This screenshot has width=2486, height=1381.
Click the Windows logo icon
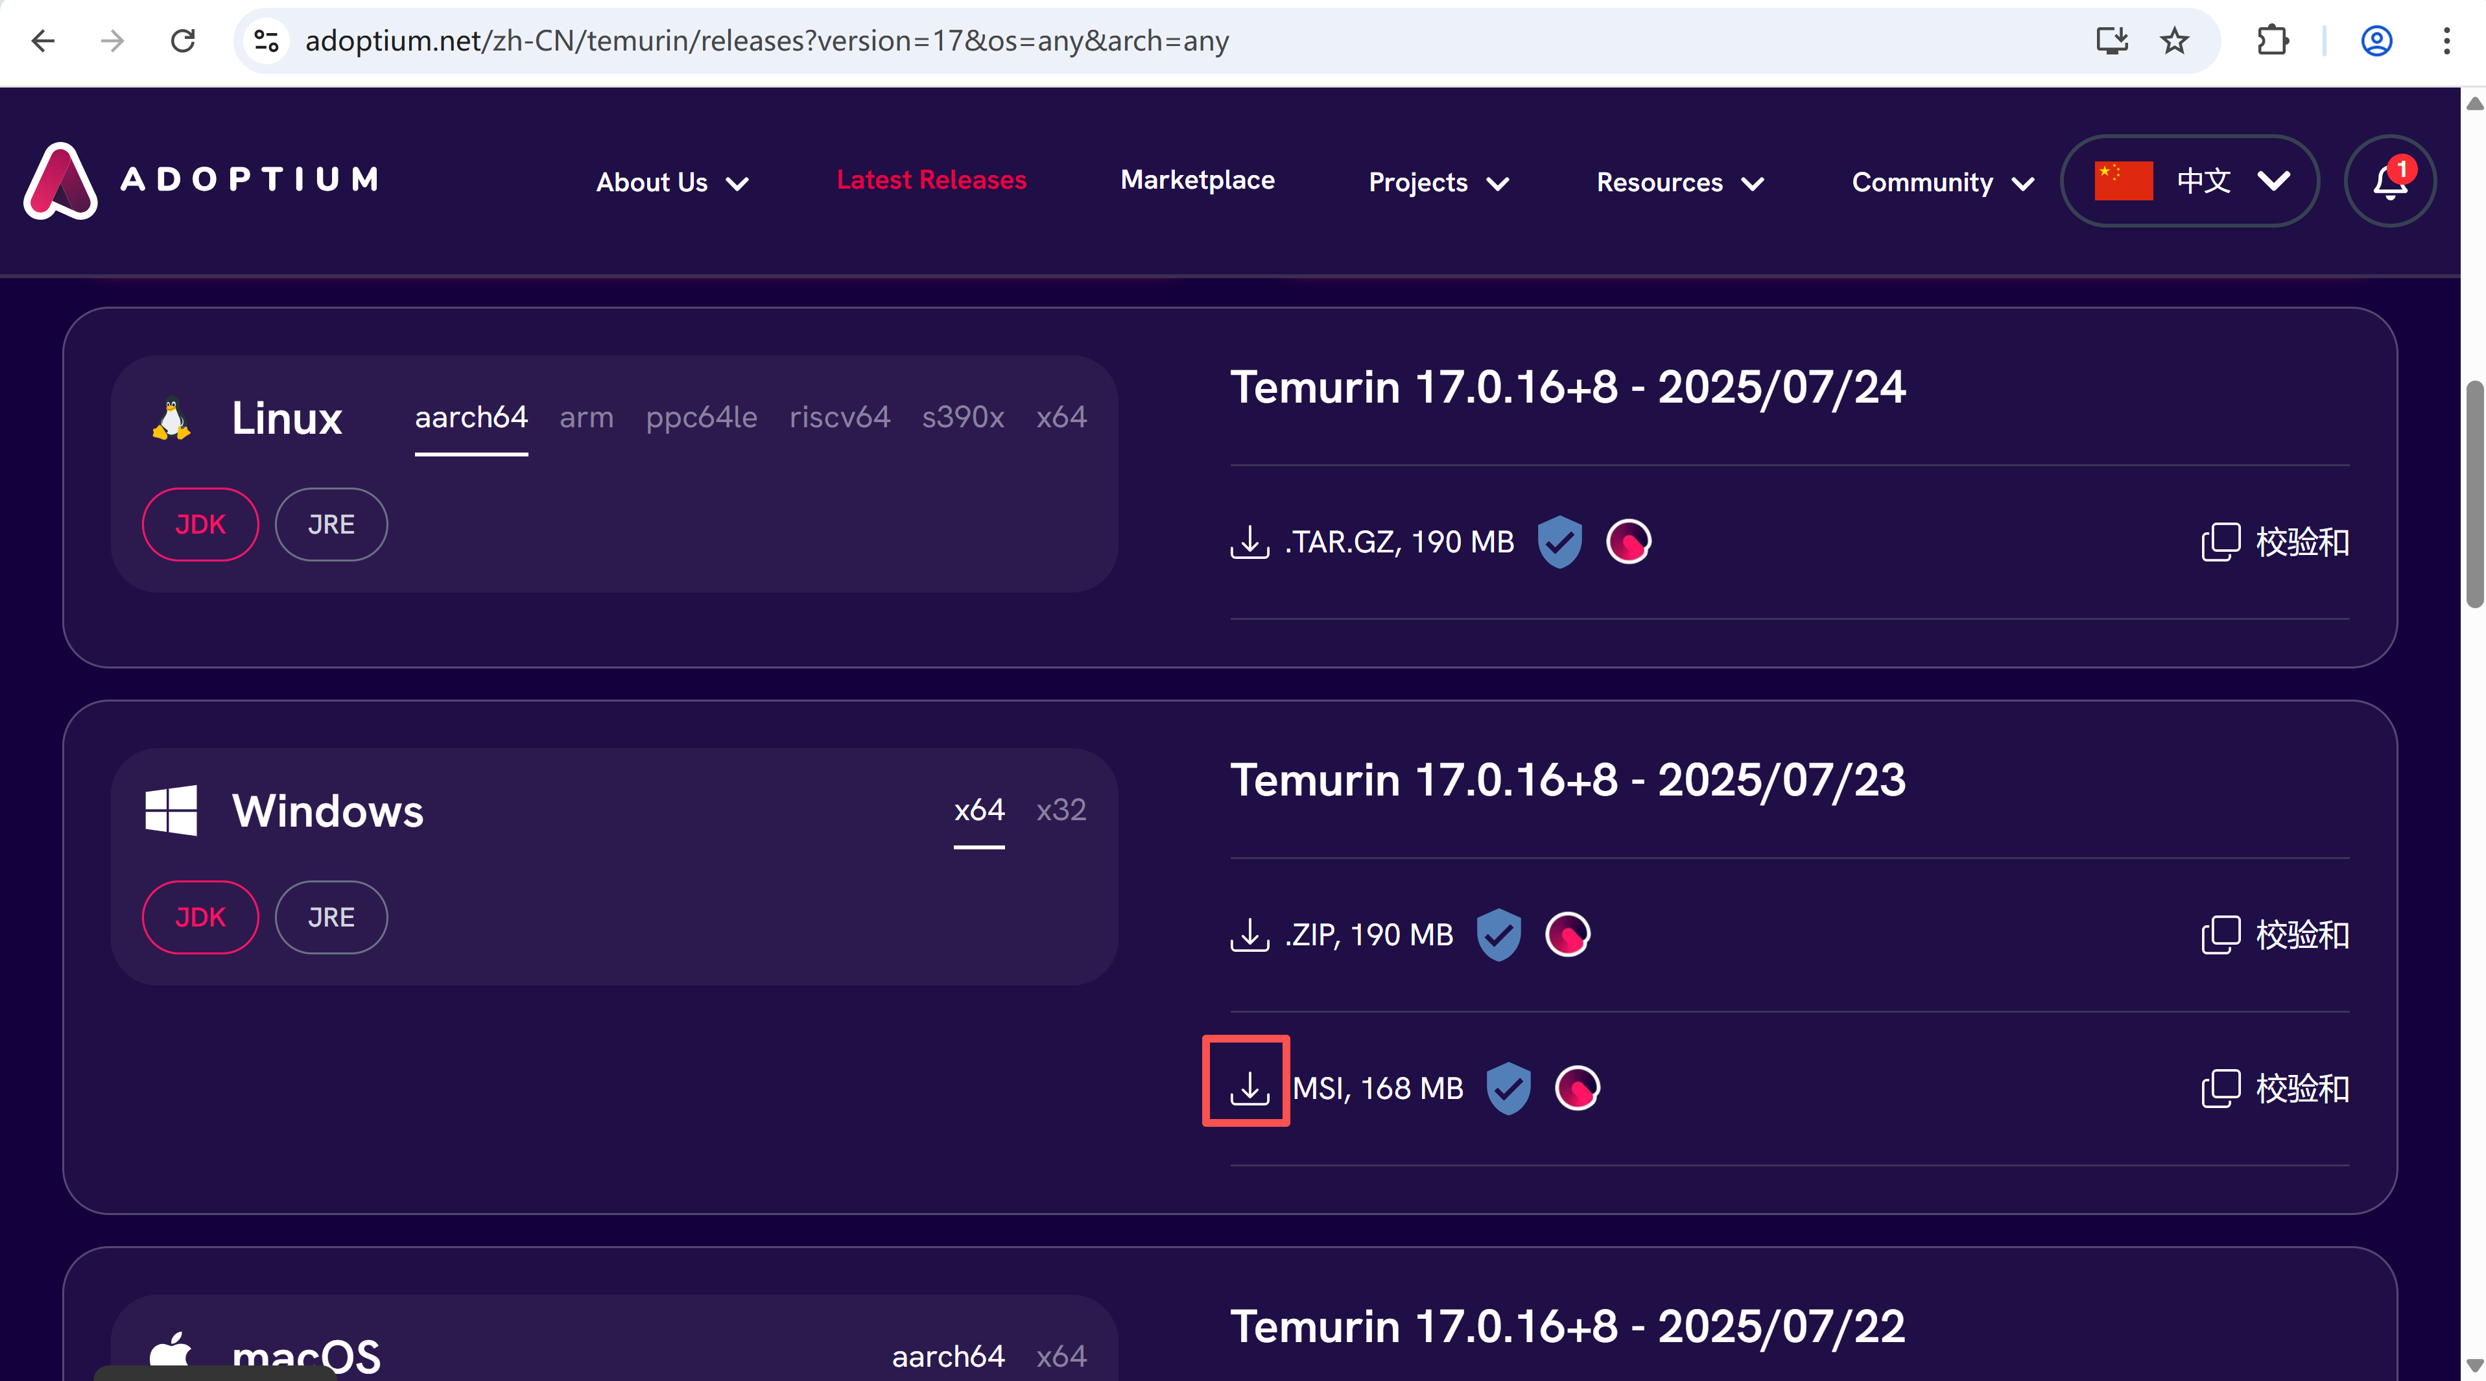tap(171, 810)
